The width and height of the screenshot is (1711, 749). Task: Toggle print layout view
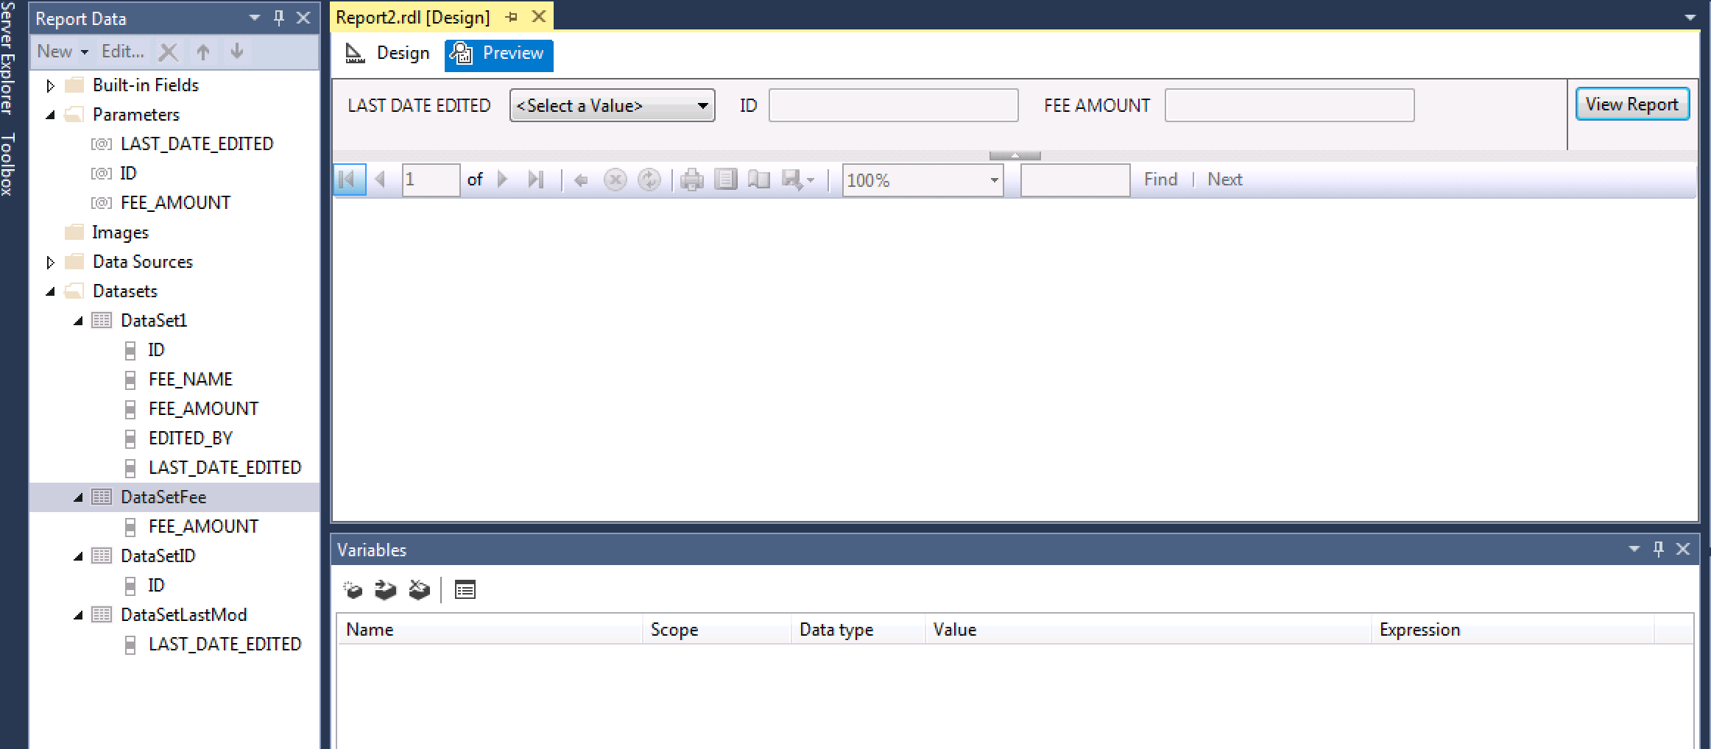coord(726,180)
